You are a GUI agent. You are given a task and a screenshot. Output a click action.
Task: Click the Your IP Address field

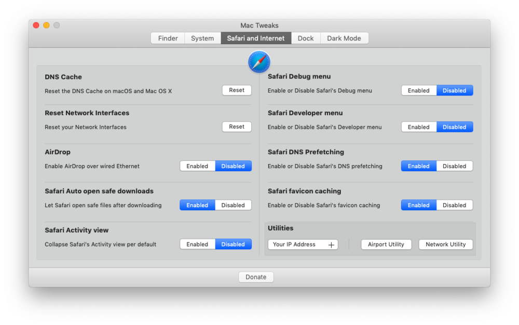tap(296, 244)
